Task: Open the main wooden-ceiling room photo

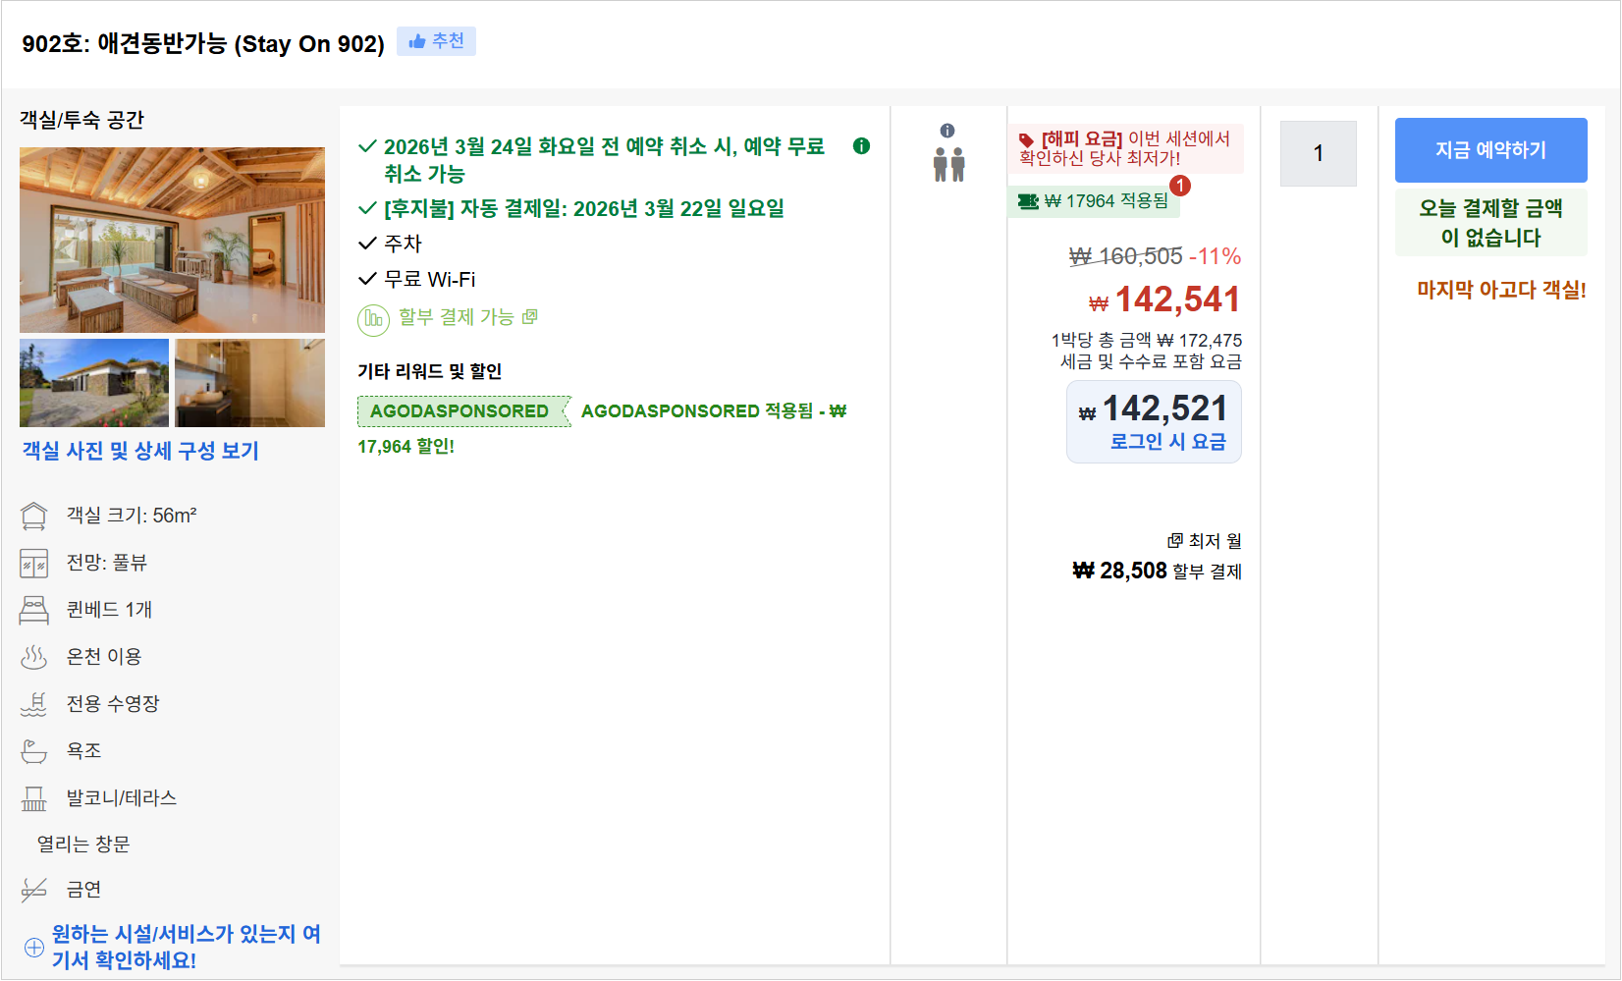Action: point(172,240)
